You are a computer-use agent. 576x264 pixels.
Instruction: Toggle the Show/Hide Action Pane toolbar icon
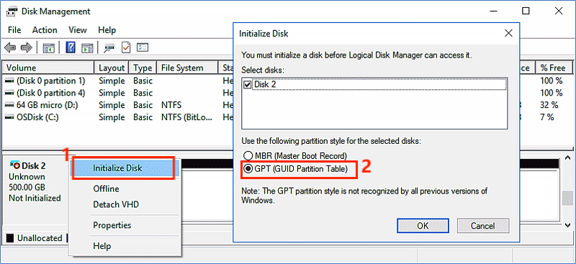coord(87,47)
